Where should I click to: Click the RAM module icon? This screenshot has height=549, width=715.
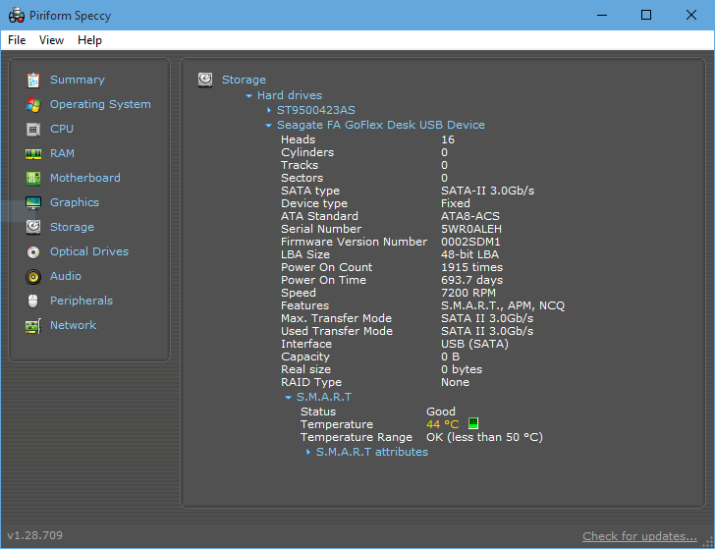click(33, 153)
